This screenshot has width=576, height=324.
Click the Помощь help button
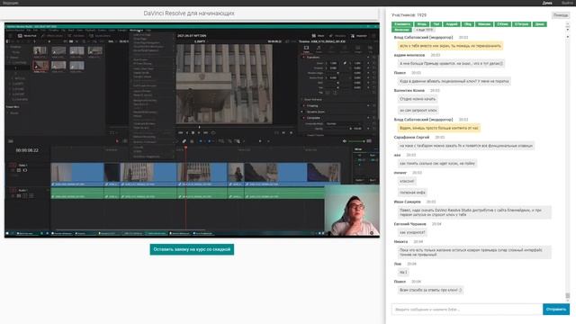(x=561, y=15)
